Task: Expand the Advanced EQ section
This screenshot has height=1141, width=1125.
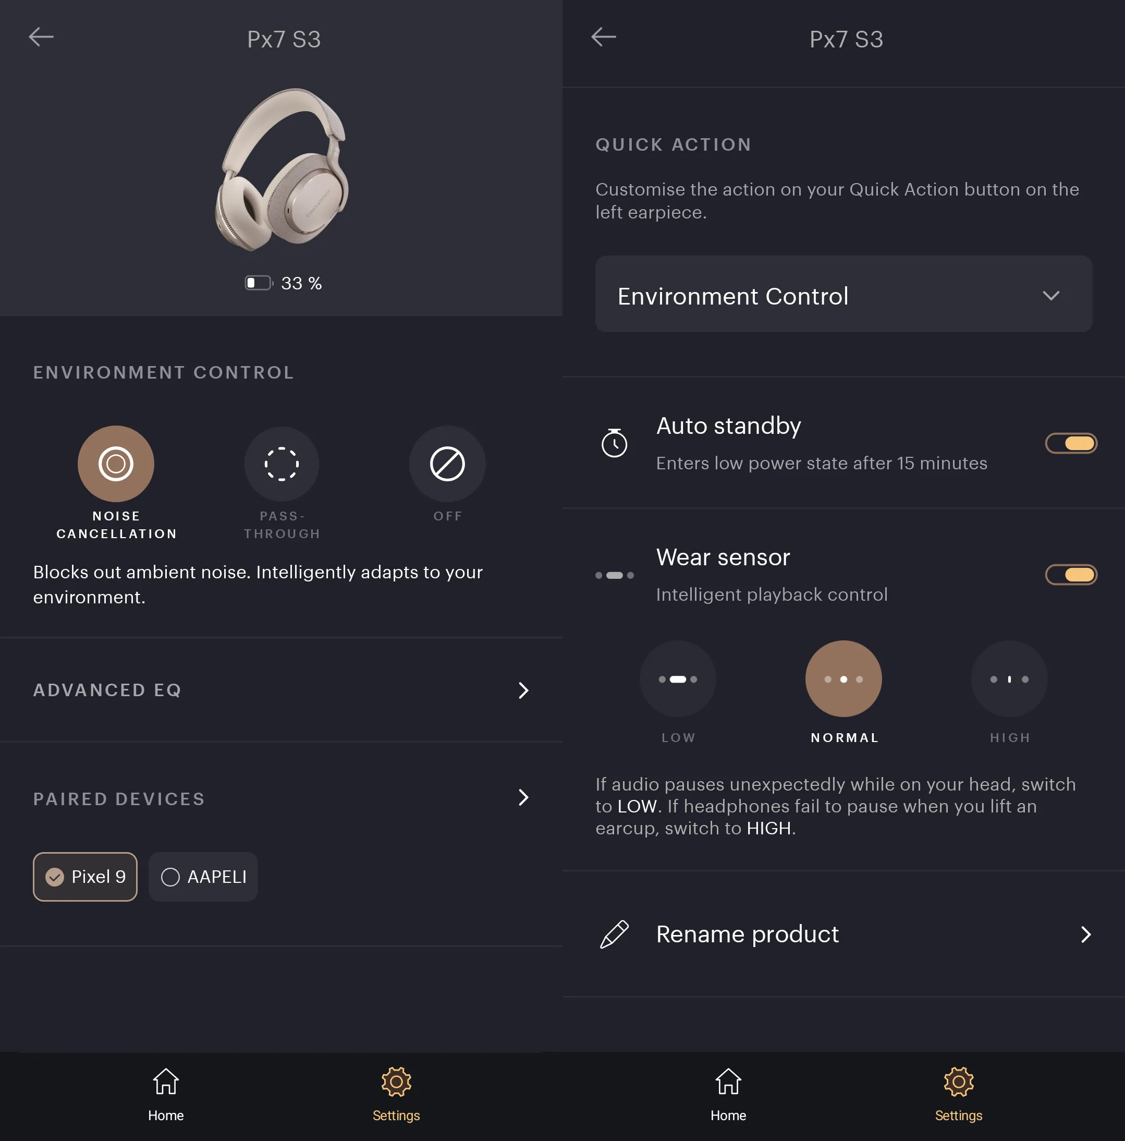Action: (281, 690)
